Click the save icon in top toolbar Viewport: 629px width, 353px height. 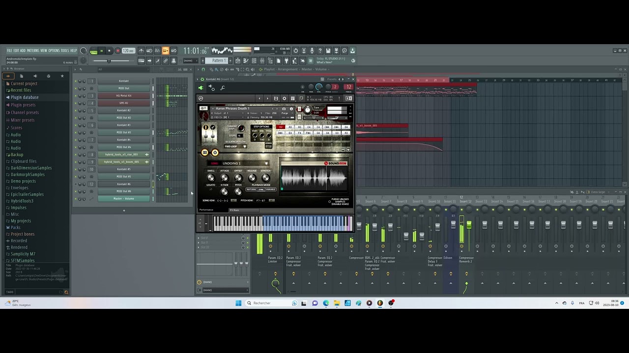pyautogui.click(x=328, y=50)
